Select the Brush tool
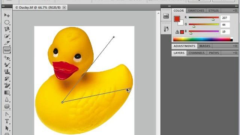Screen dimensions: 240x135 click(x=7, y=65)
